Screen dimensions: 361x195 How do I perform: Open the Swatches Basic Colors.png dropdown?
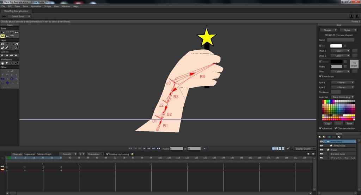343,97
